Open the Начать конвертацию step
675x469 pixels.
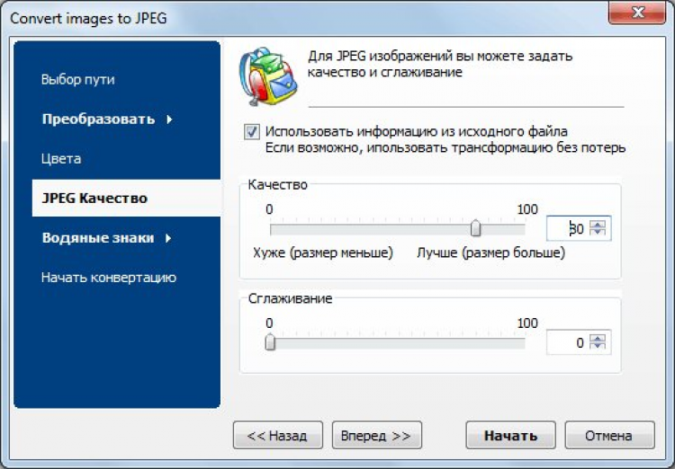click(x=108, y=278)
